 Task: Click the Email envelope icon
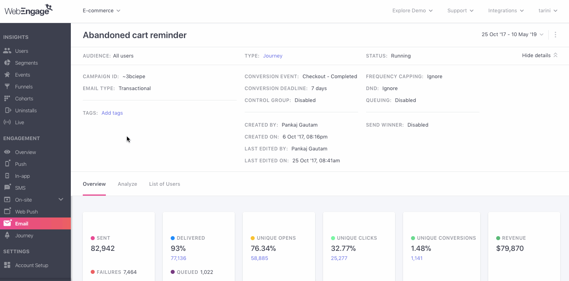7,223
